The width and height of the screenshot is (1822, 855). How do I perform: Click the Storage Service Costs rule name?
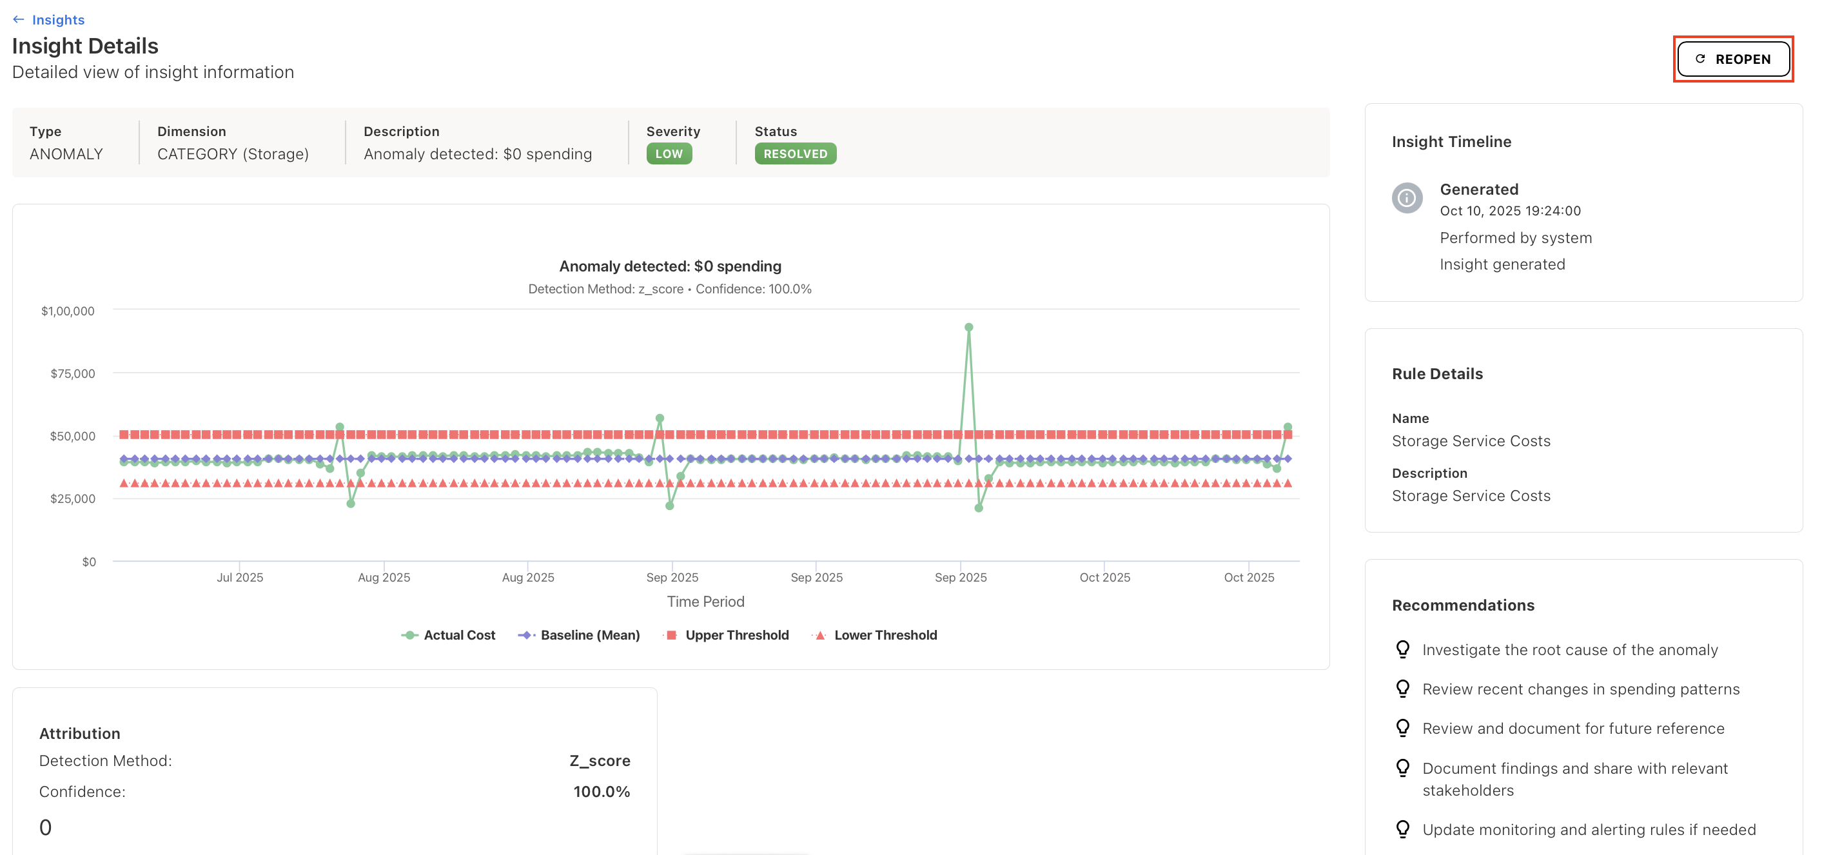1471,440
